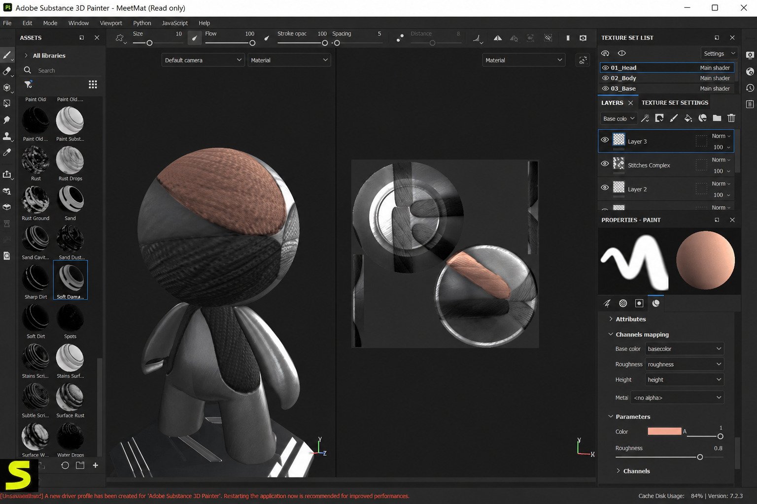This screenshot has height=504, width=757.
Task: Open right viewport Material dropdown
Action: (523, 60)
